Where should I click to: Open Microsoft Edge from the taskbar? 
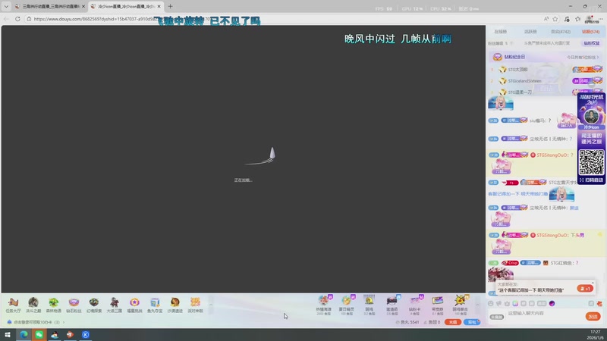click(x=24, y=335)
